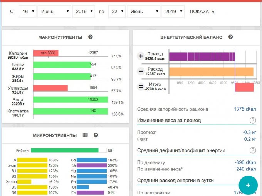
Task: Click the plus icon beside Приход
Action: click(x=141, y=56)
